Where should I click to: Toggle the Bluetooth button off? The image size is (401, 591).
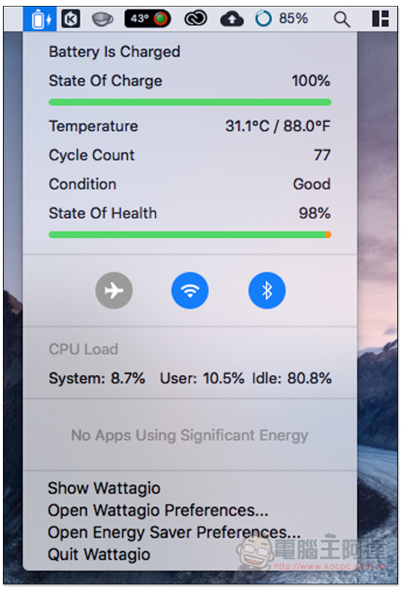pos(267,290)
